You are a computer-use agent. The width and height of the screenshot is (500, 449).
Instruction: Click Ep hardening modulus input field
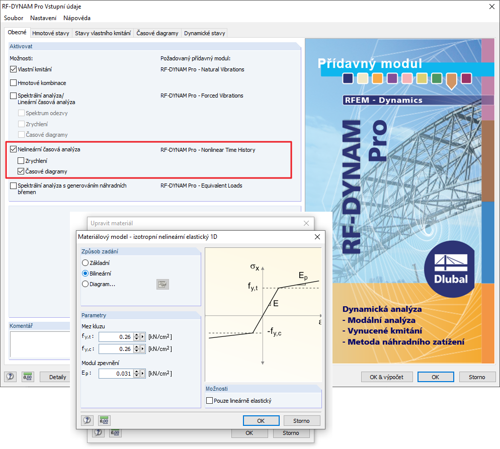point(116,374)
